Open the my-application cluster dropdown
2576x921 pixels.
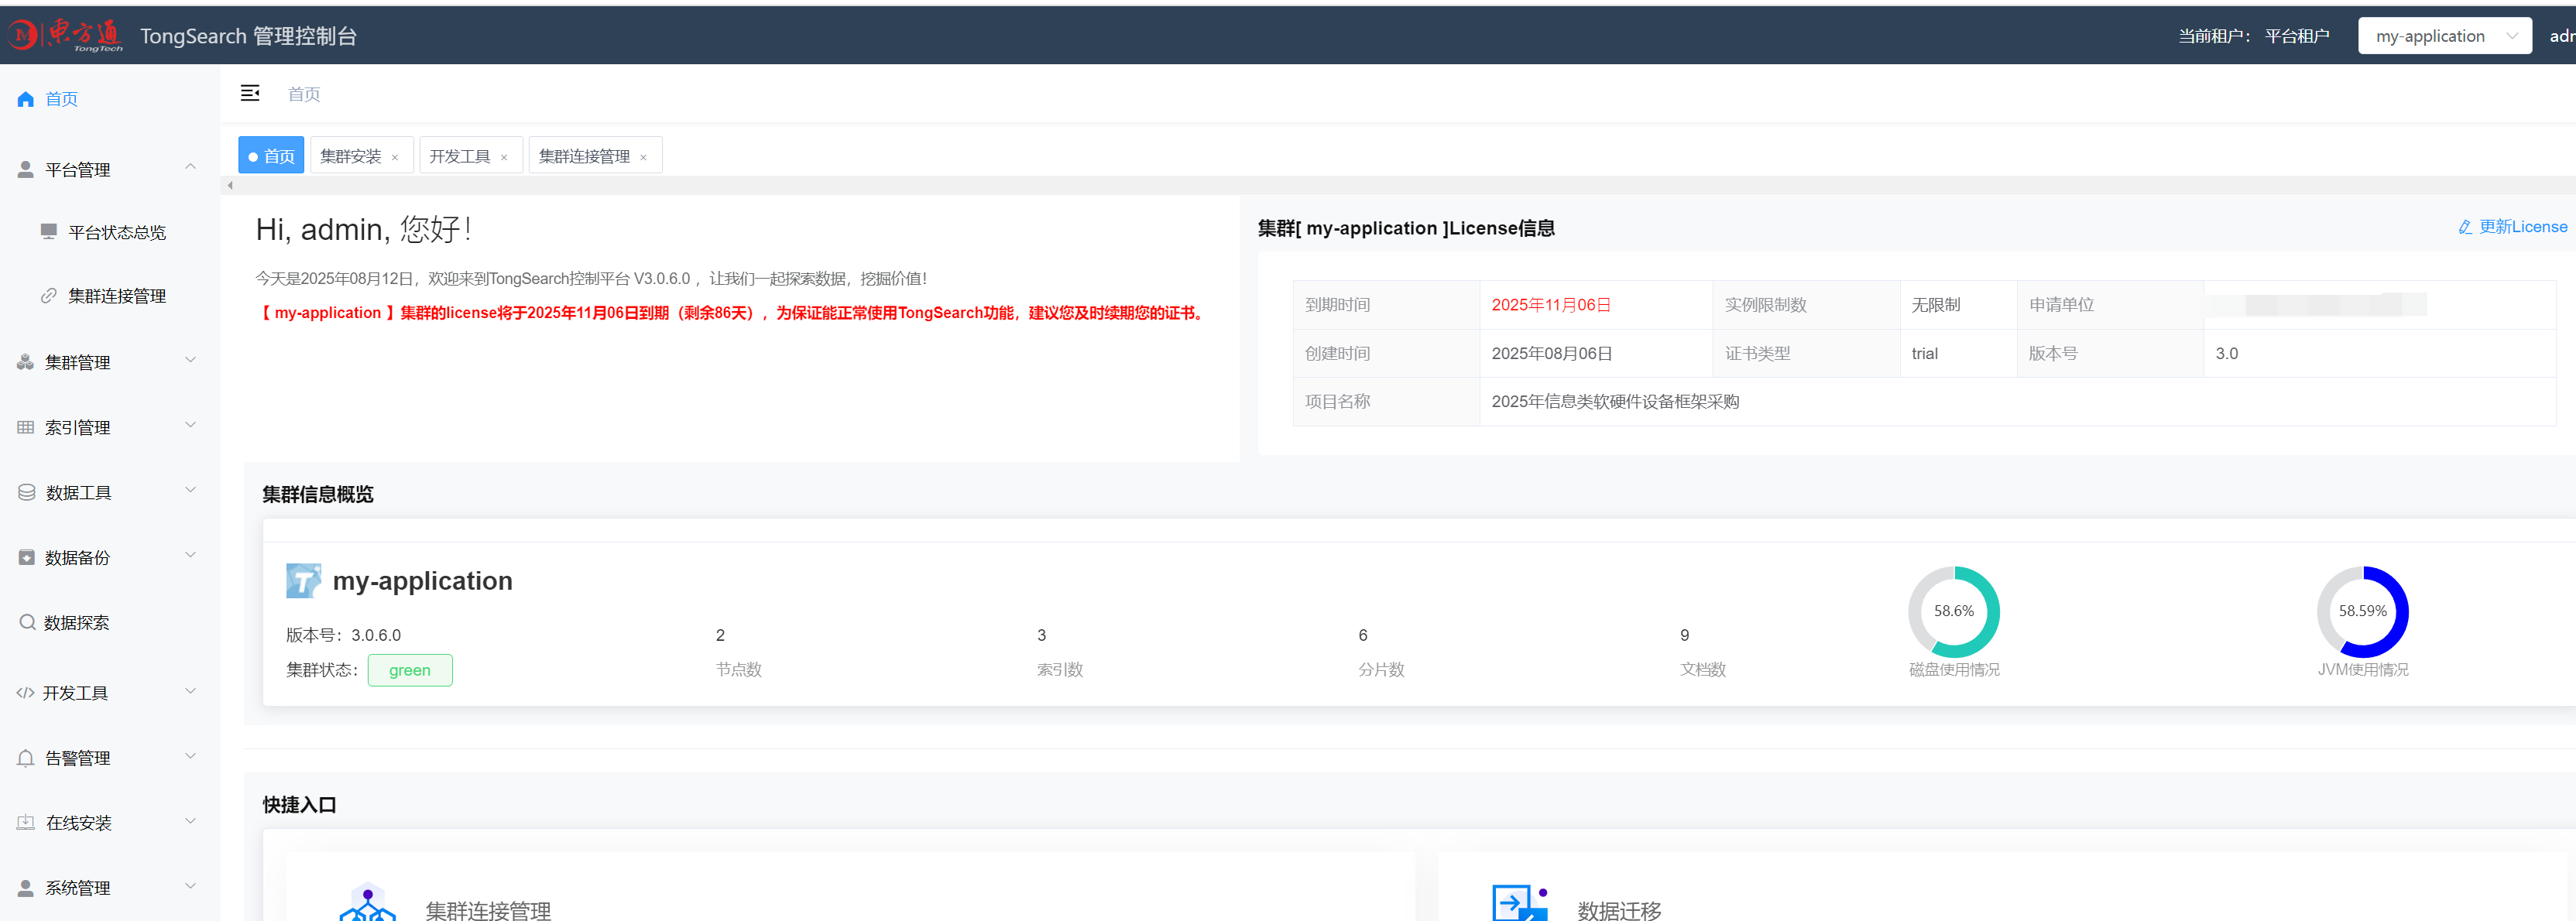click(2444, 36)
